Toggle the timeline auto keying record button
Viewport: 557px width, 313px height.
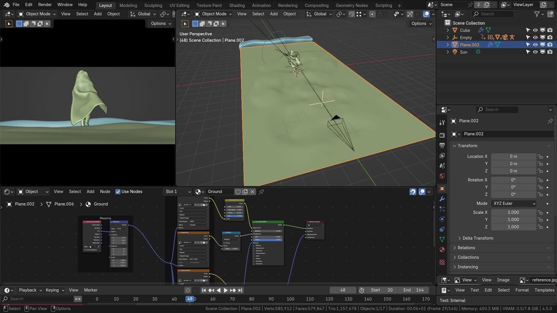tap(188, 290)
